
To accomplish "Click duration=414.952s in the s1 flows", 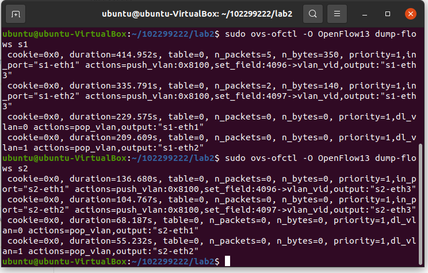I will [x=113, y=55].
